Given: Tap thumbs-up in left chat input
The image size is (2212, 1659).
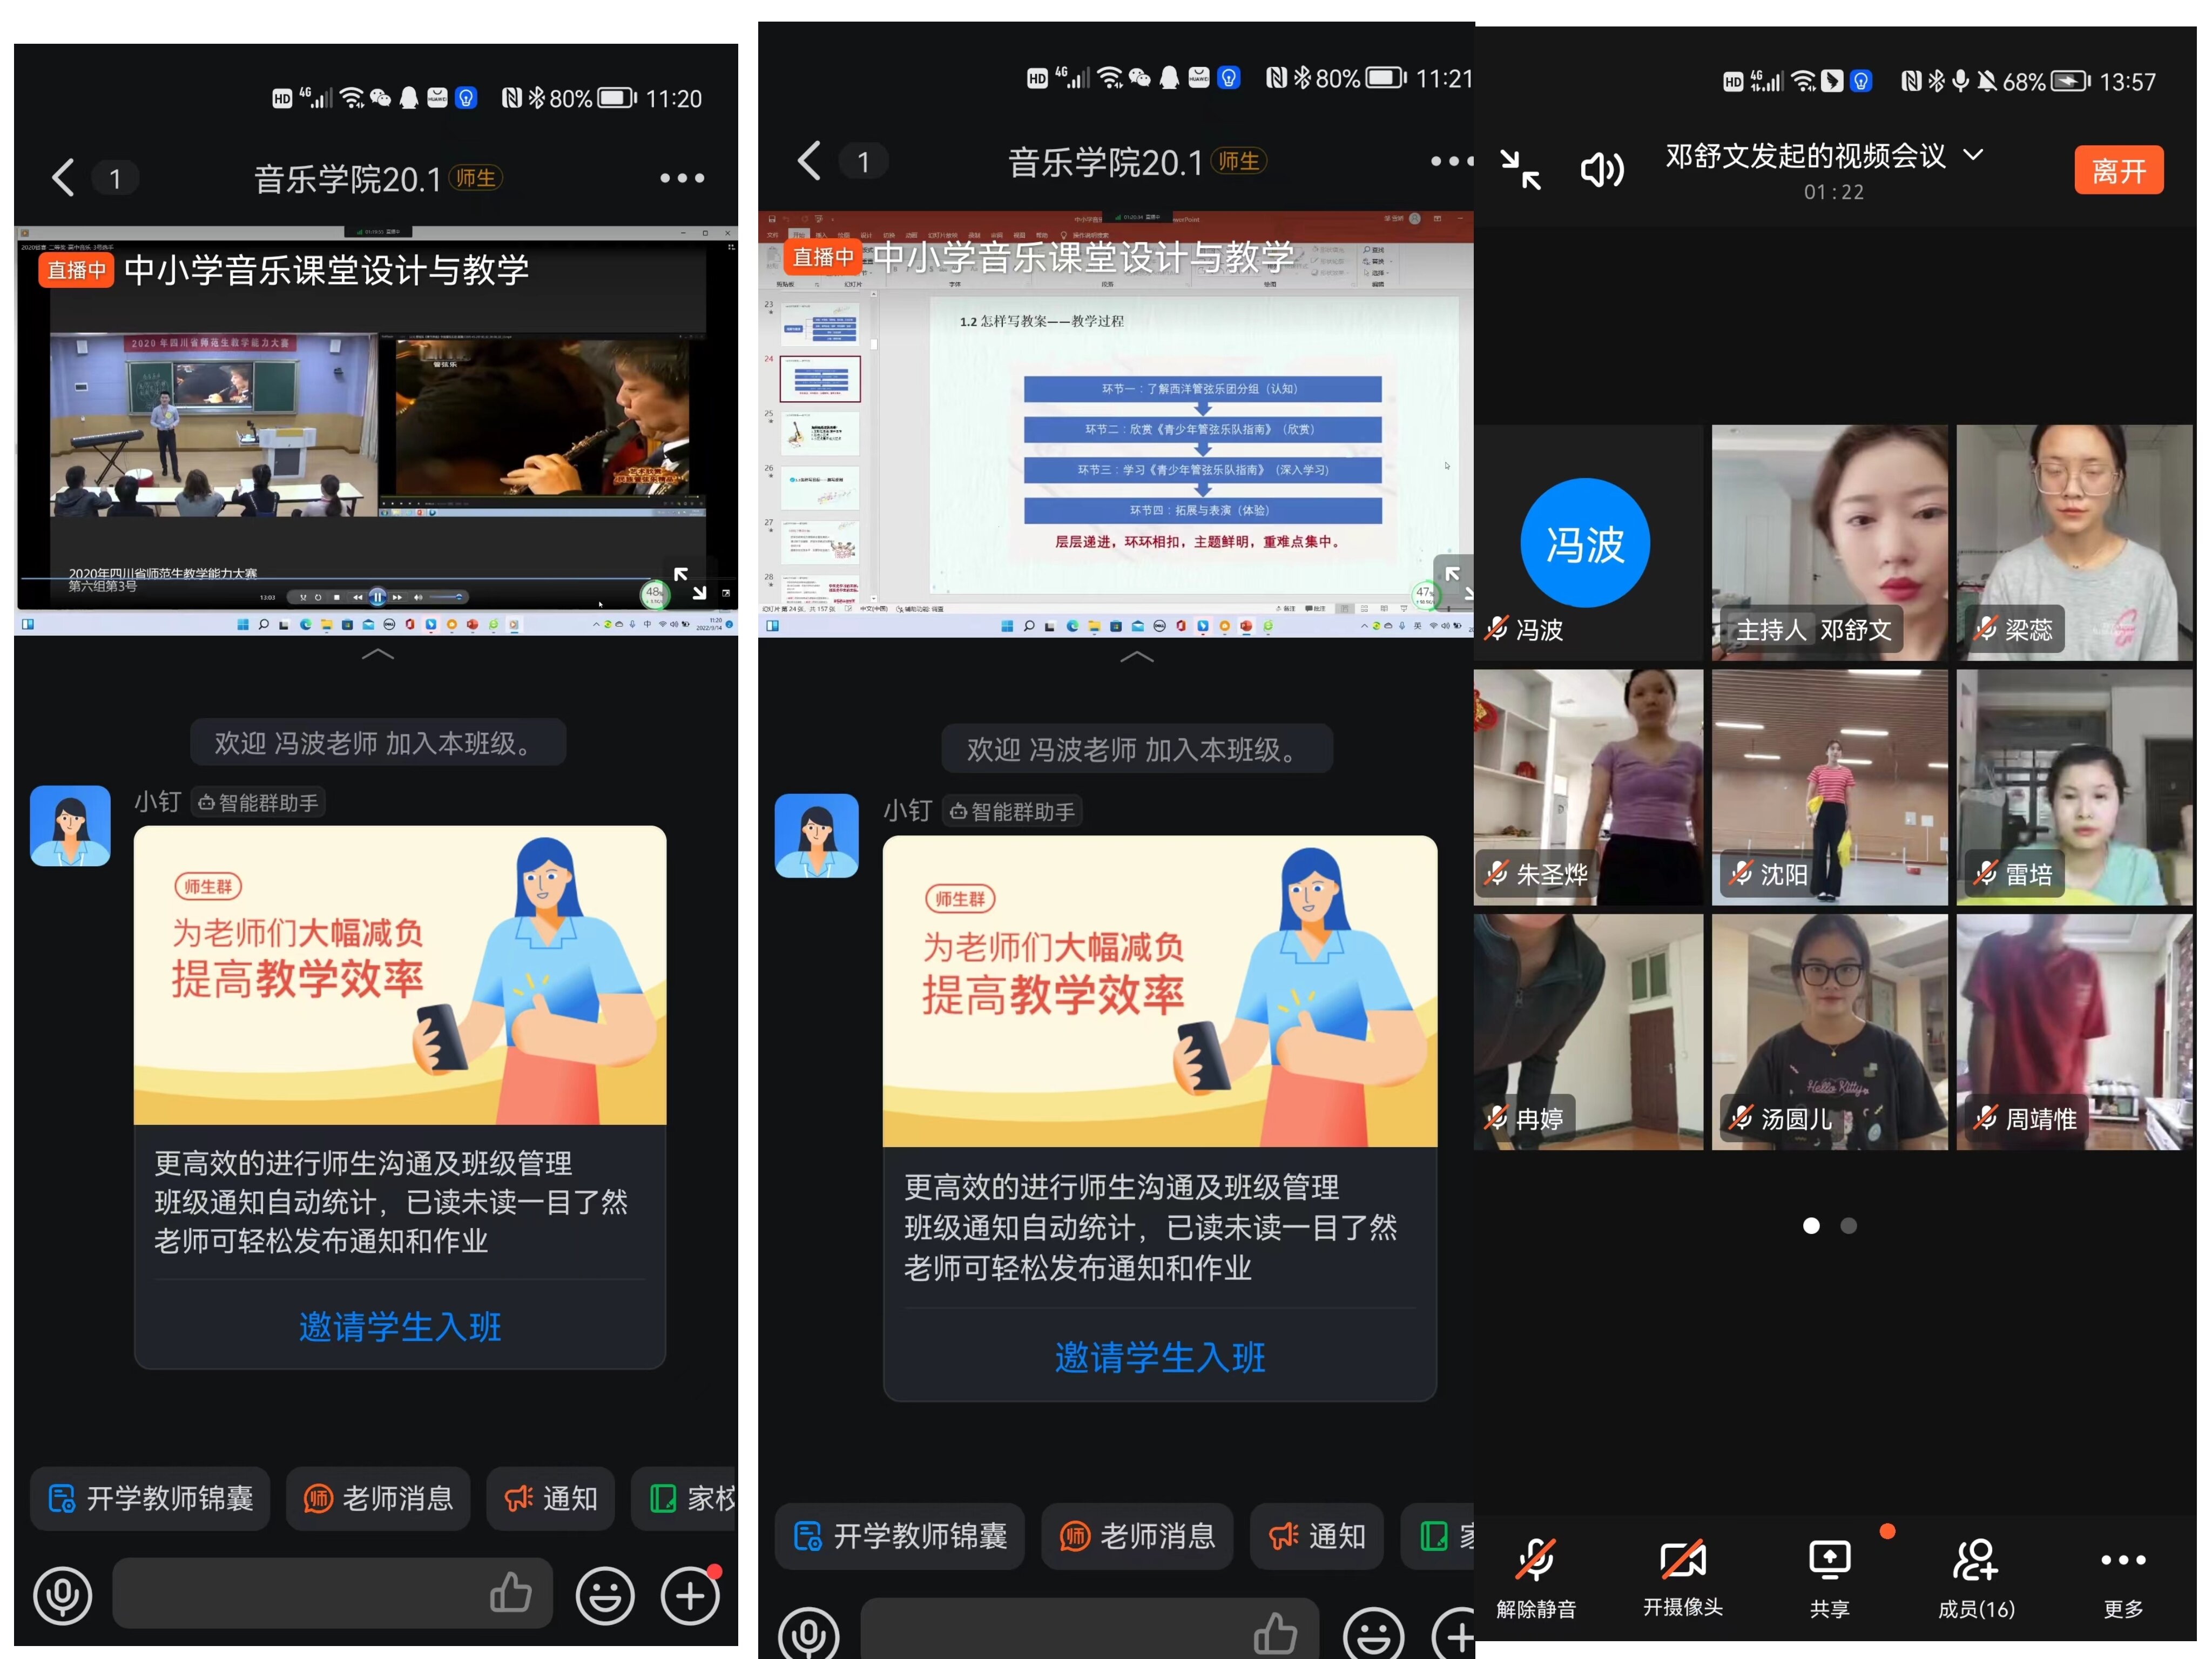Looking at the screenshot, I should coord(510,1592).
